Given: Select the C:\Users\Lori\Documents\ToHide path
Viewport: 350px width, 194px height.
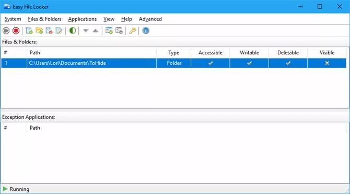Looking at the screenshot, I should click(x=67, y=63).
